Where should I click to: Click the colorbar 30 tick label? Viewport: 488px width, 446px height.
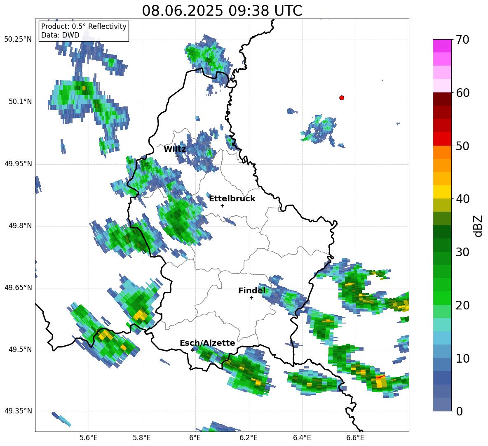click(462, 252)
